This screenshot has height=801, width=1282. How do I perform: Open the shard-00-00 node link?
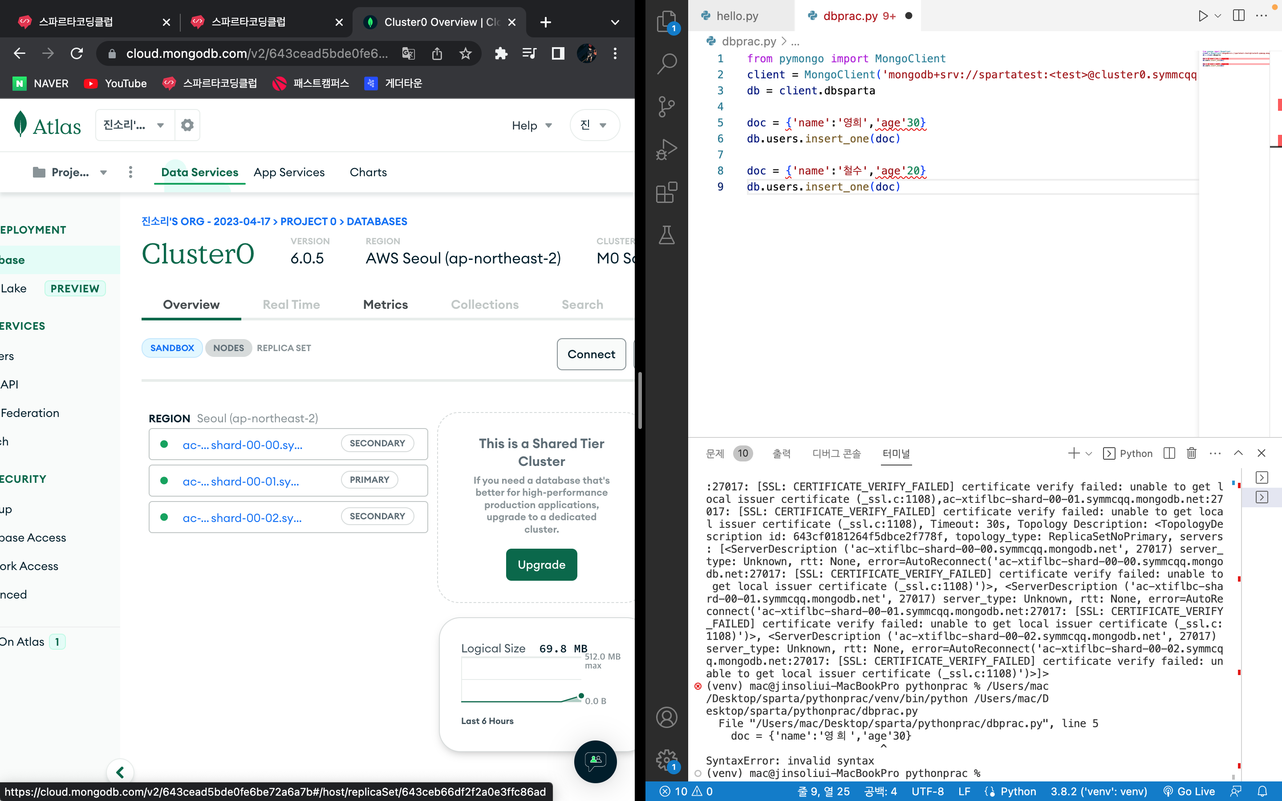click(x=242, y=445)
